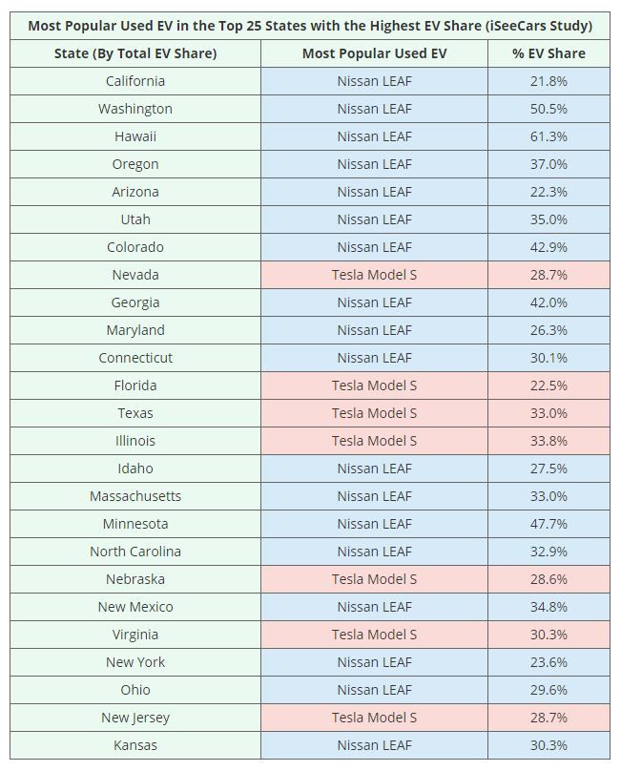Click Hawaii's 61.3% EV share cell

click(x=549, y=136)
